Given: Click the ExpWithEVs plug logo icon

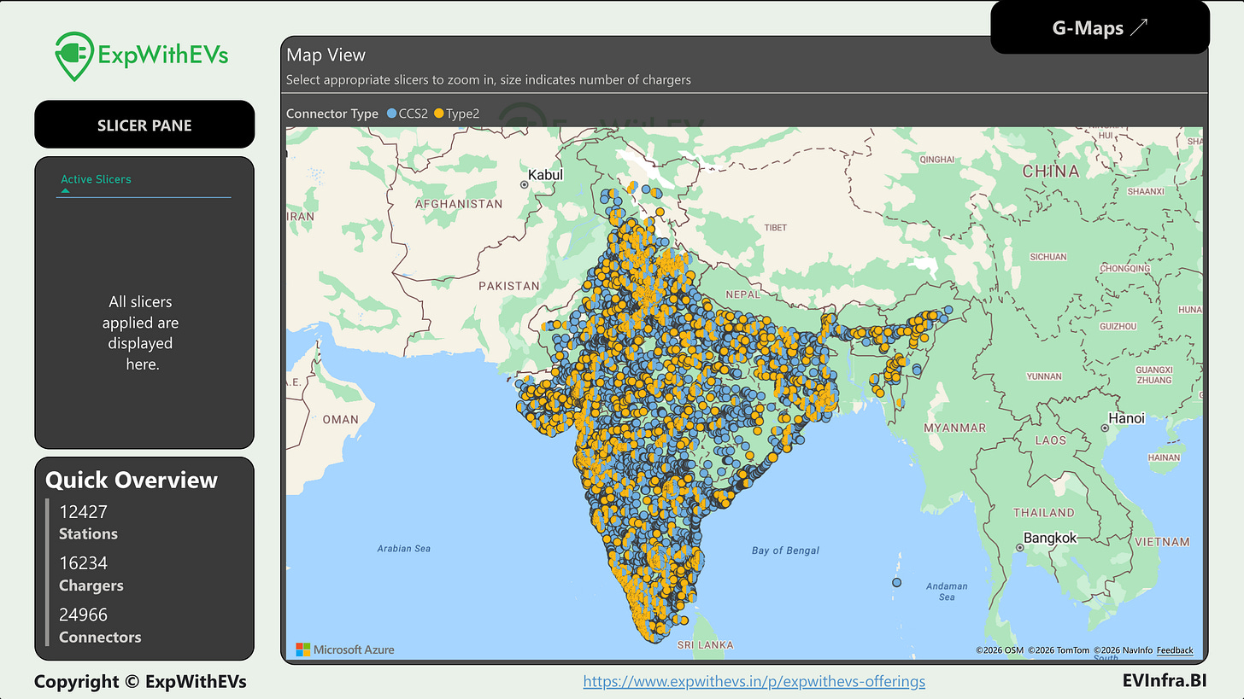Looking at the screenshot, I should [74, 55].
